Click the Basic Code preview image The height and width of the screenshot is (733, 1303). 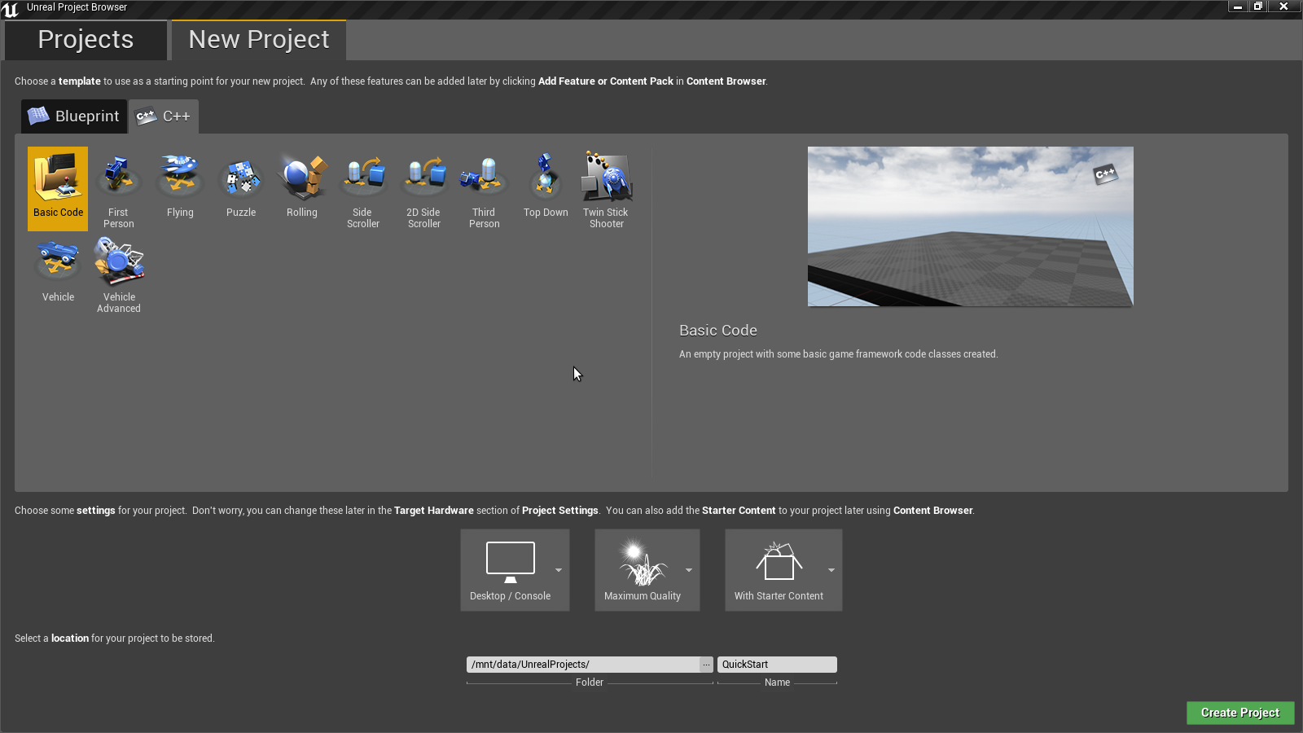click(x=971, y=226)
